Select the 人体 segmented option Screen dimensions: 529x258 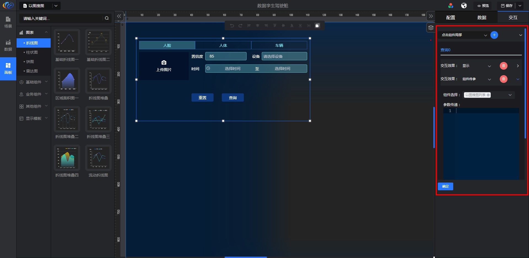click(223, 45)
